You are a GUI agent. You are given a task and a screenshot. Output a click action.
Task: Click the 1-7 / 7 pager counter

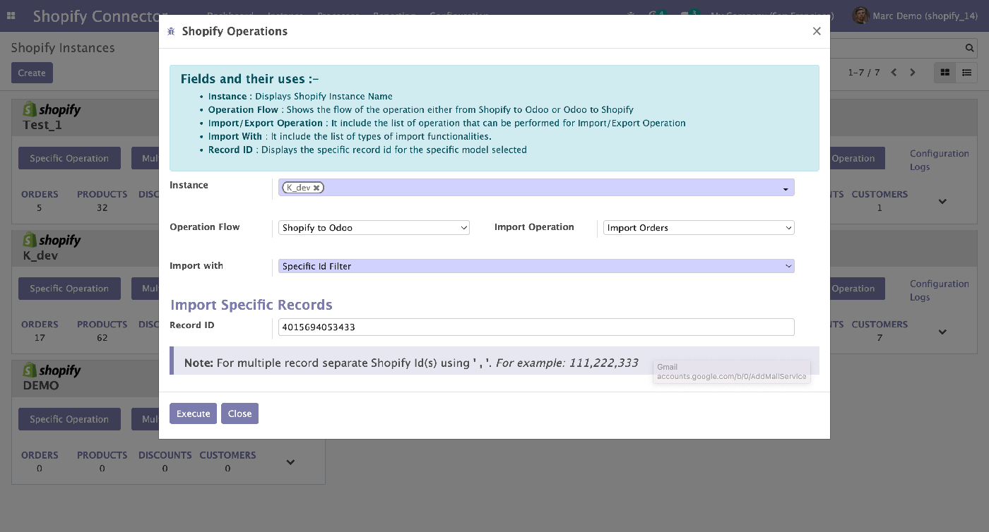coord(864,73)
